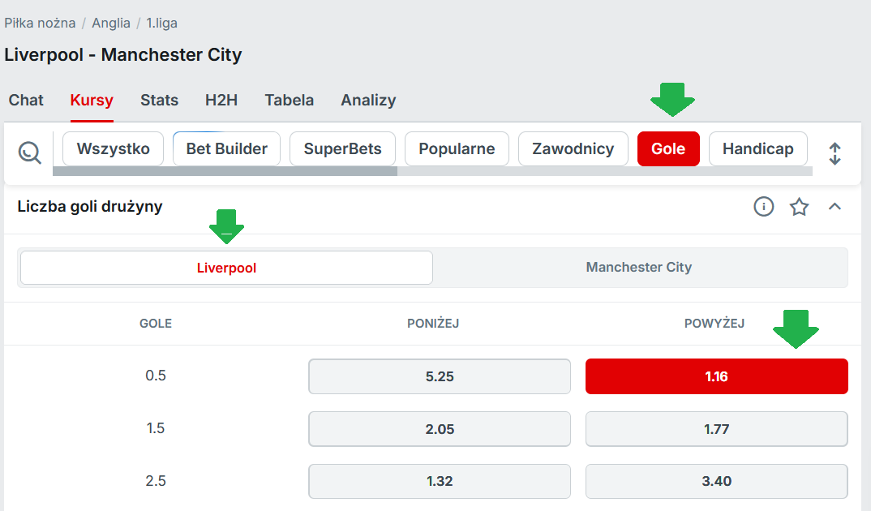Viewport: 871px width, 511px height.
Task: Switch to the H2H tab
Action: point(221,101)
